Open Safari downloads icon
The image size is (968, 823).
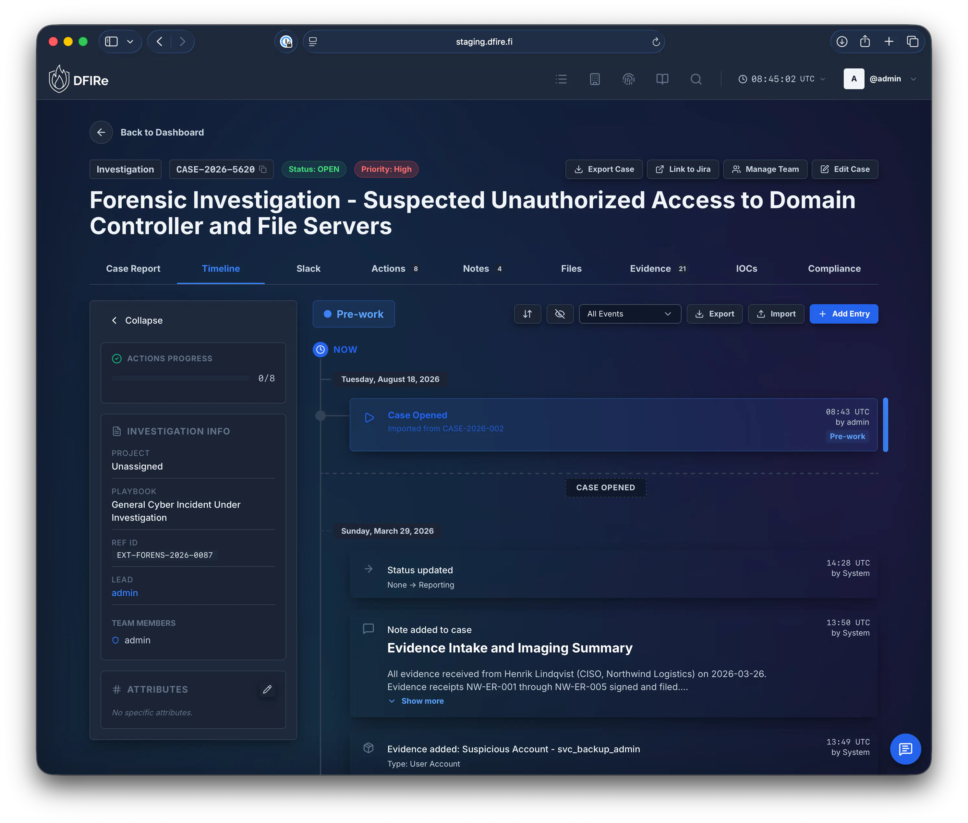coord(842,42)
